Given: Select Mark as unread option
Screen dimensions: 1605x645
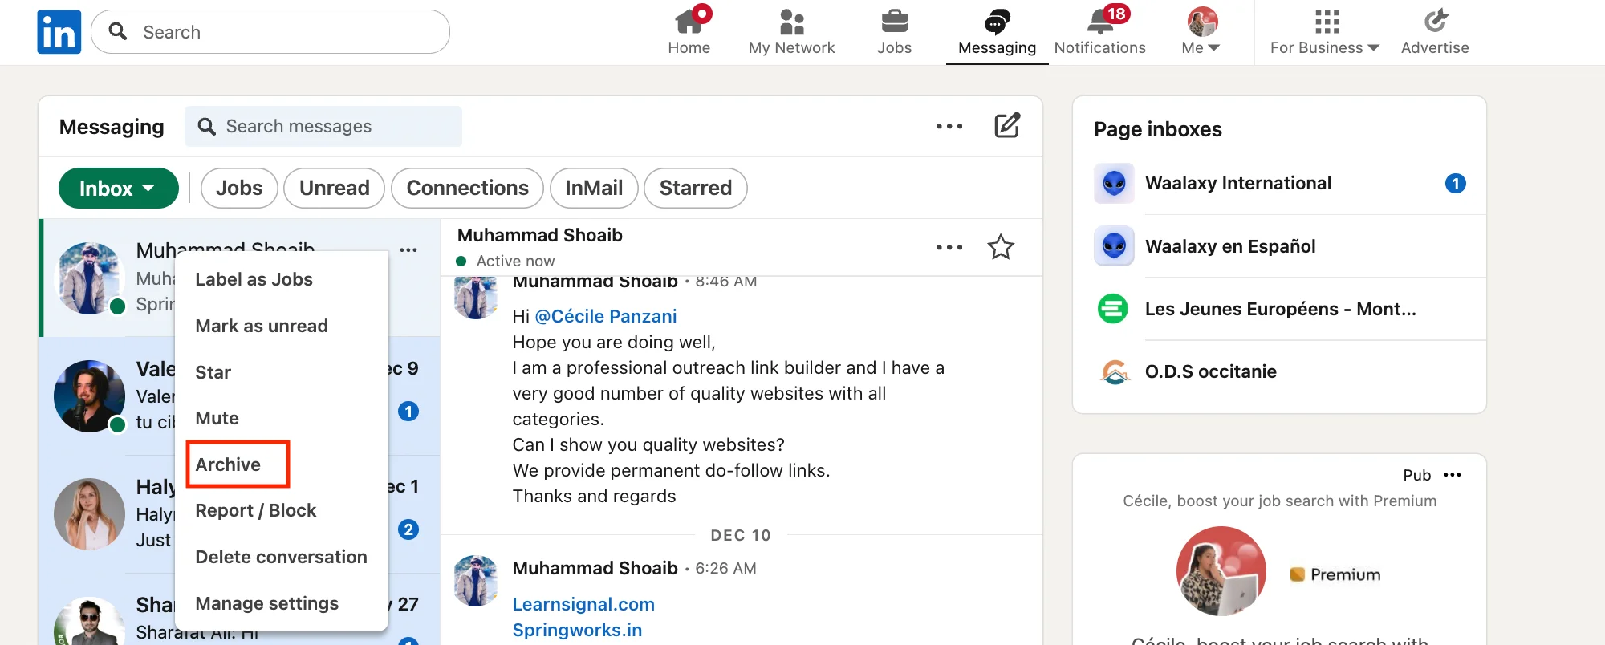Looking at the screenshot, I should tap(262, 326).
